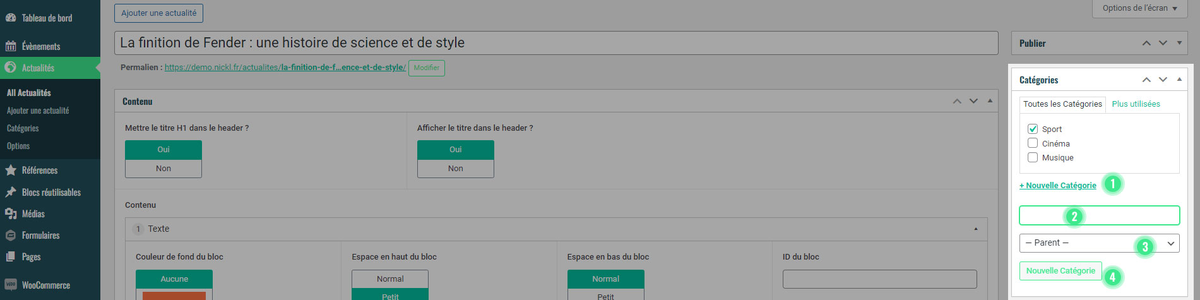Screen dimensions: 1200x300
Task: Click the Formulaires icon in sidebar
Action: point(11,235)
